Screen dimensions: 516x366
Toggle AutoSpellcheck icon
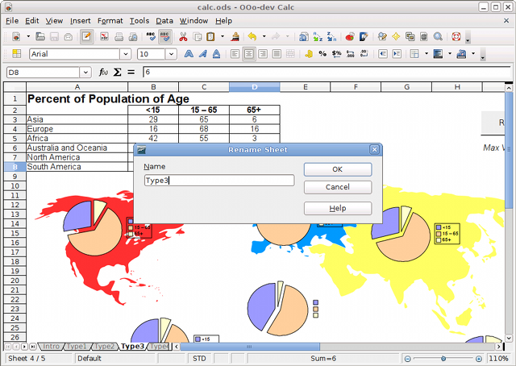165,37
